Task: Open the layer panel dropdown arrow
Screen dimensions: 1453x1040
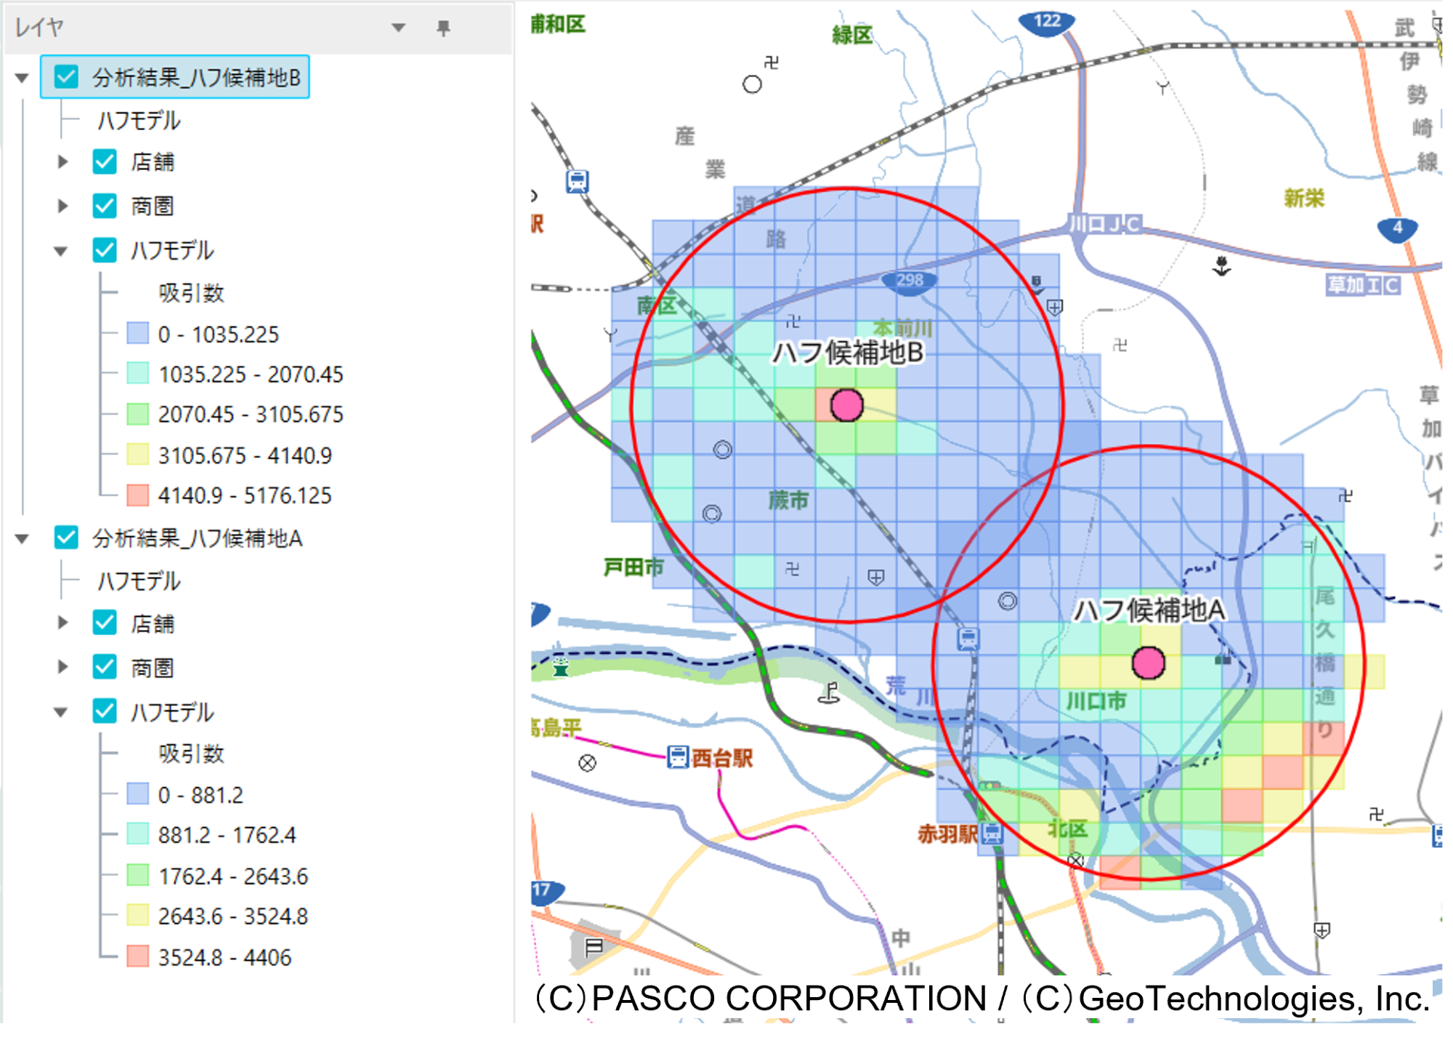Action: pyautogui.click(x=398, y=28)
